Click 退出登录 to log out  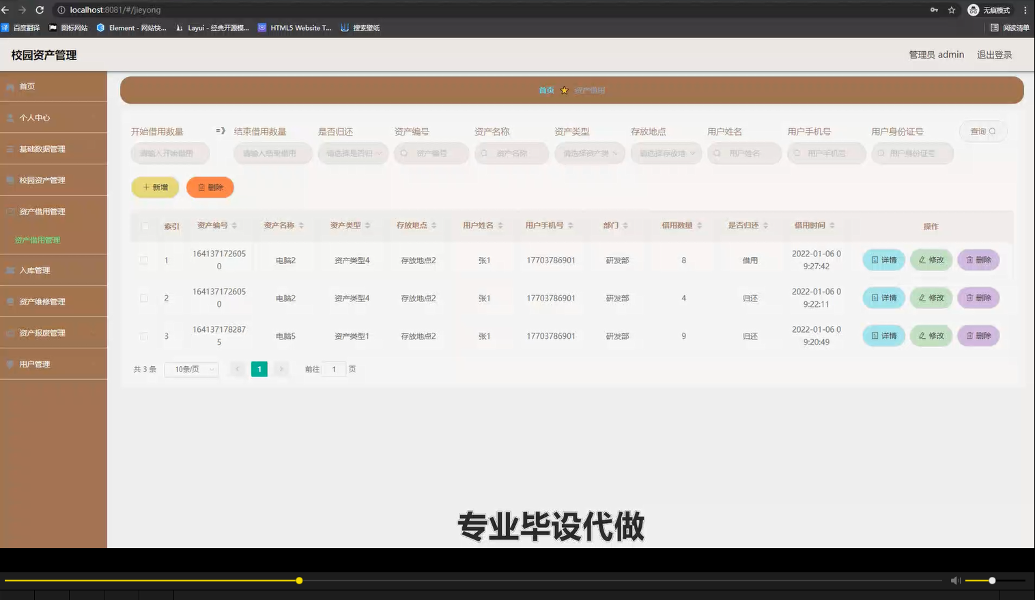coord(994,55)
